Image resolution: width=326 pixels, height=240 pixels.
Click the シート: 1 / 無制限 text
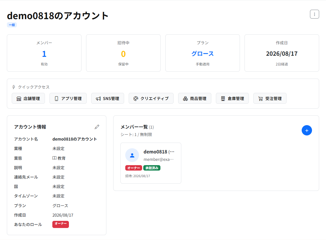[x=136, y=135]
